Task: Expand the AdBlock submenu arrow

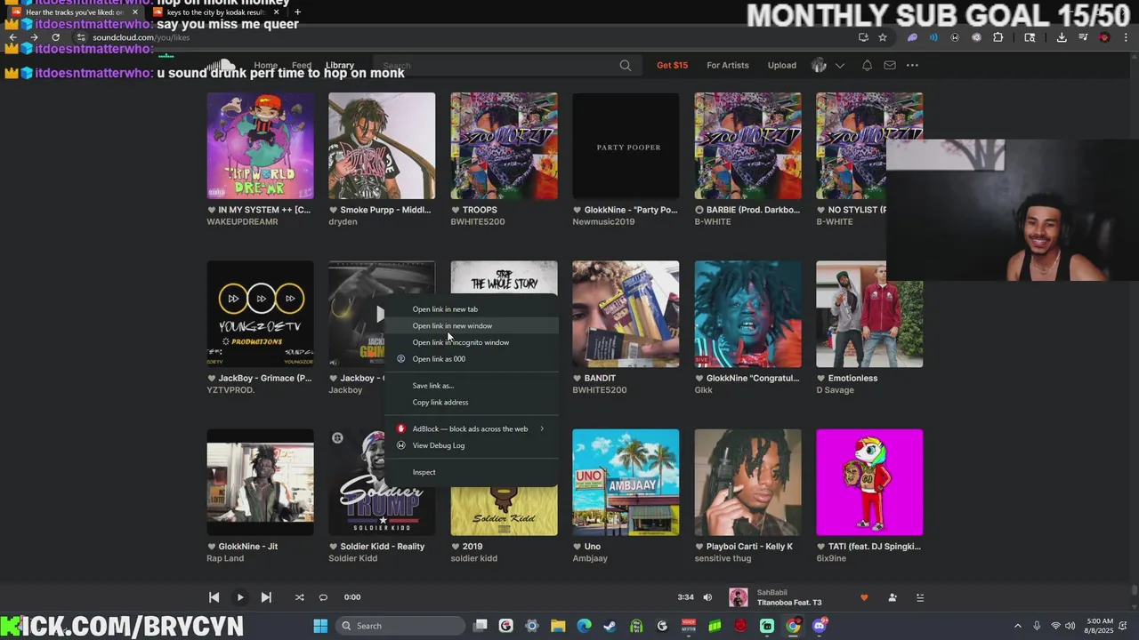Action: click(542, 428)
